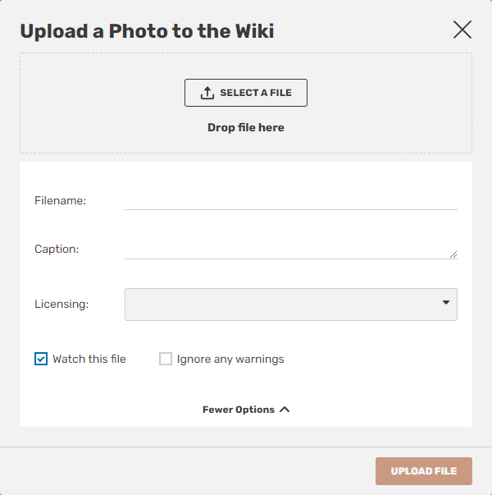This screenshot has height=495, width=492.
Task: Click the 'Watch this file' label
Action: click(89, 359)
